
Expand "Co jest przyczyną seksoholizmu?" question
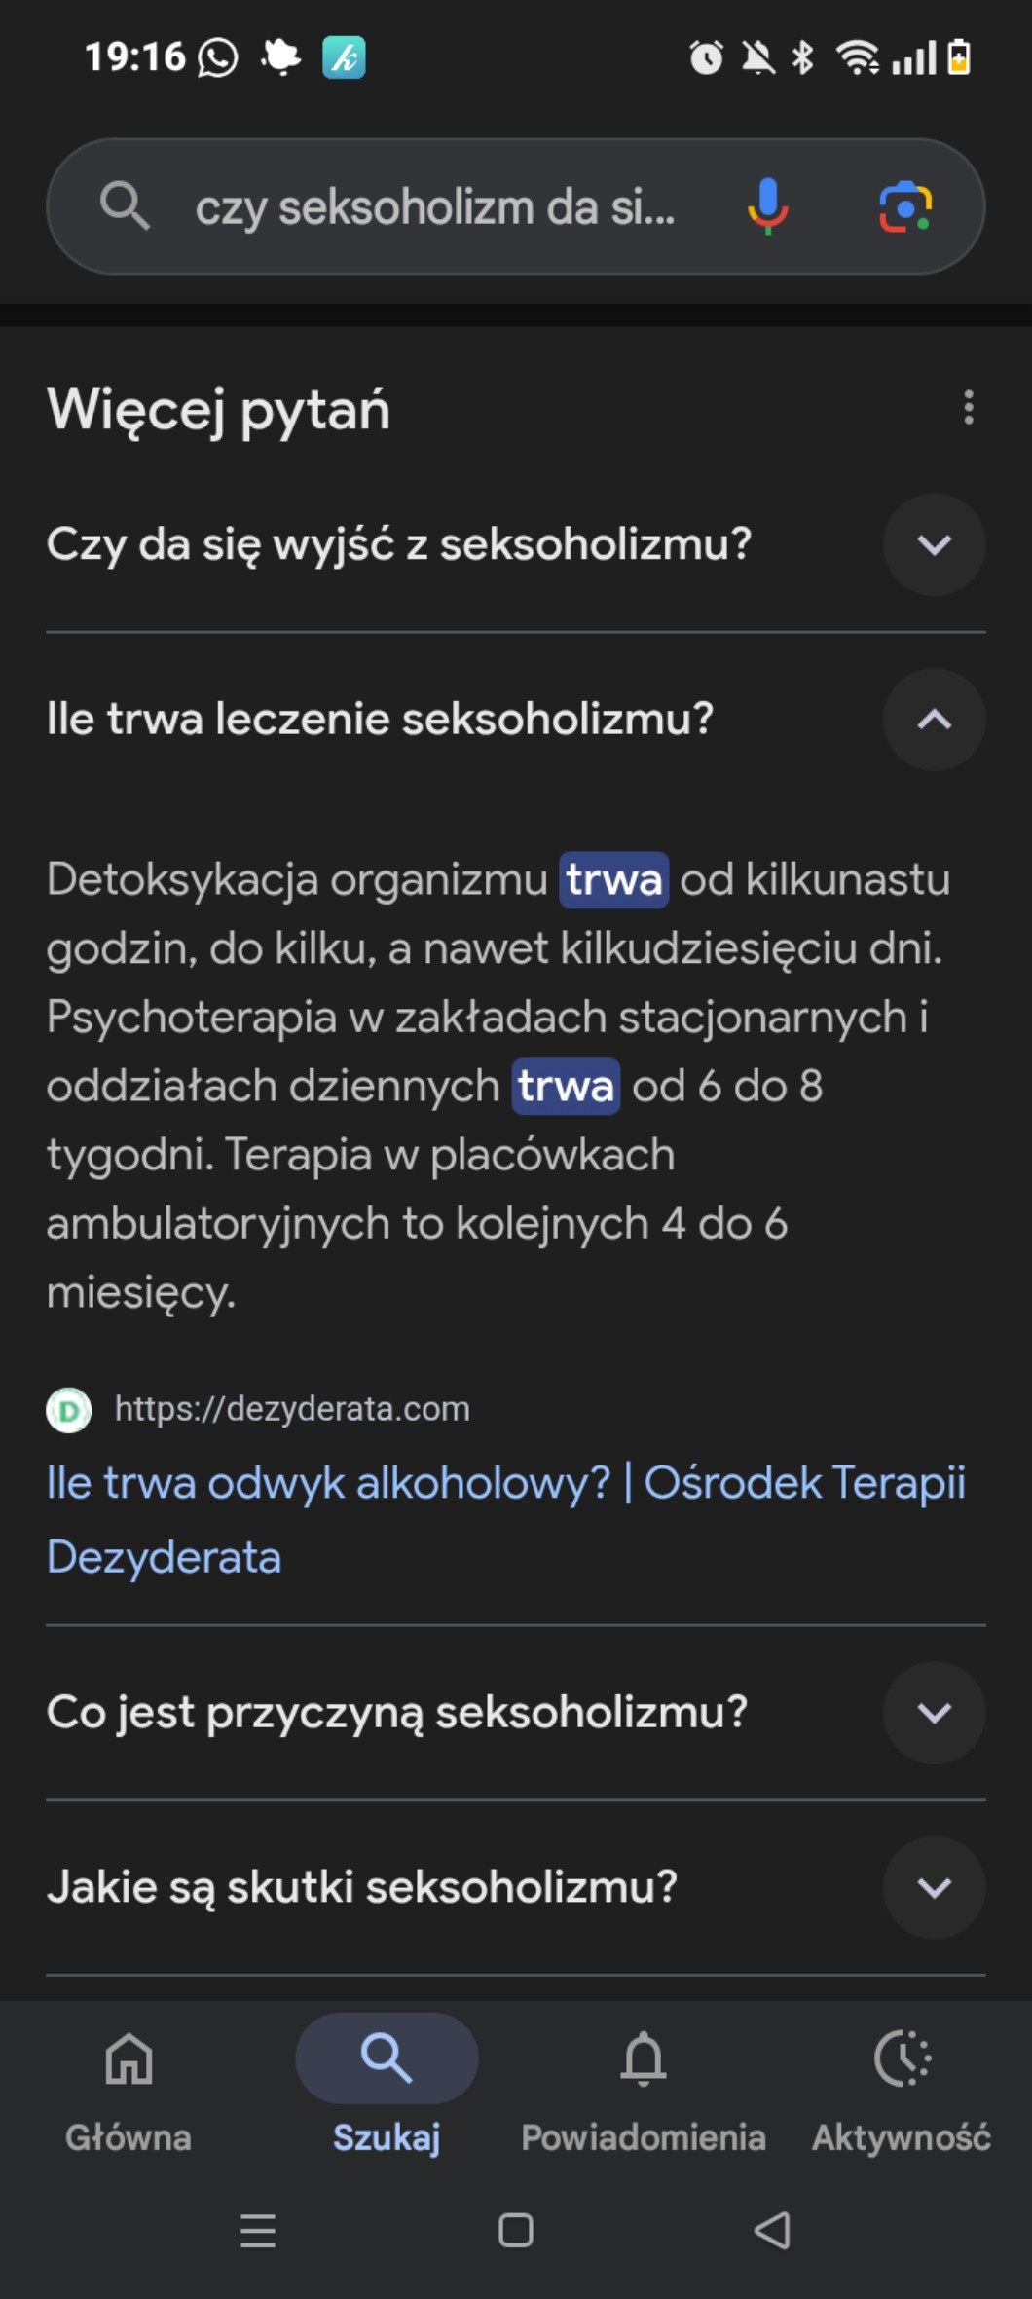pos(934,1713)
